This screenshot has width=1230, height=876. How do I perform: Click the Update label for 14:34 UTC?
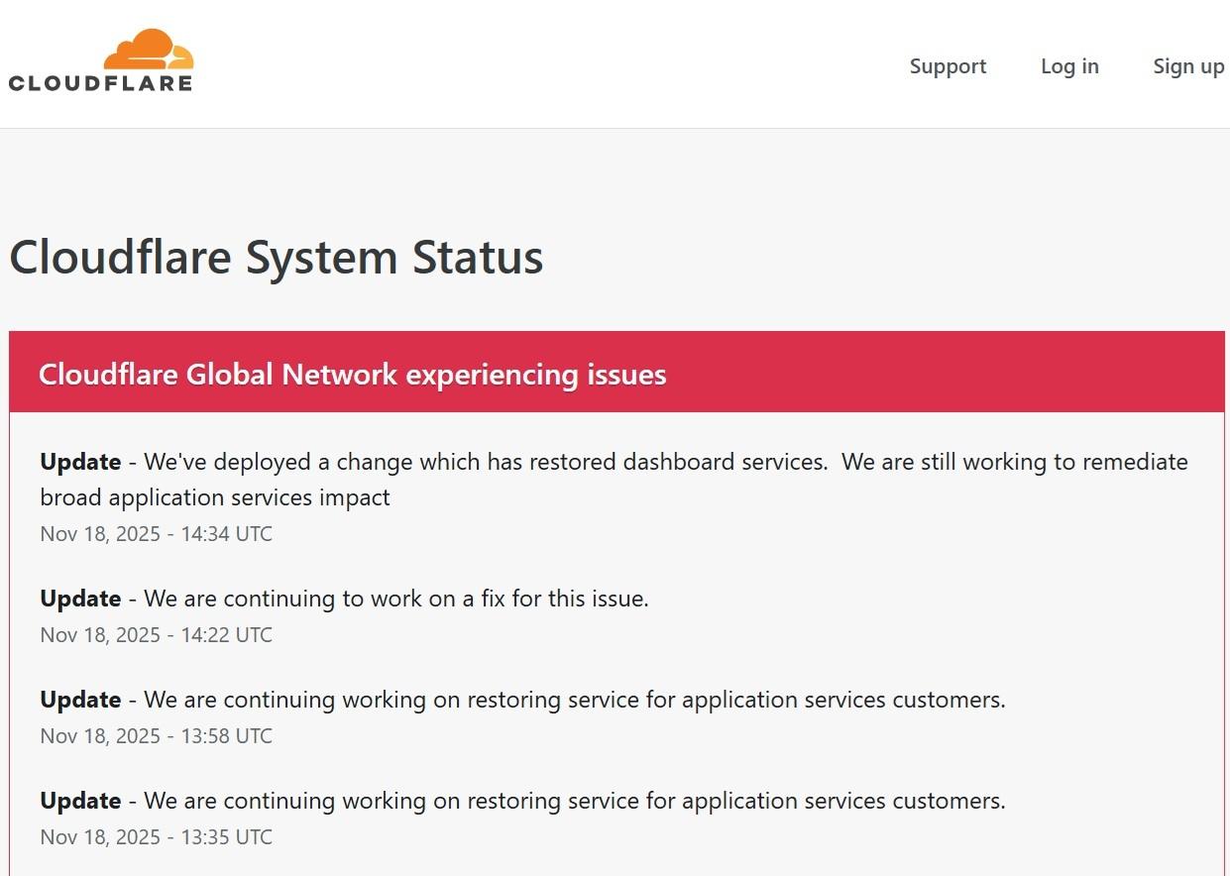80,462
